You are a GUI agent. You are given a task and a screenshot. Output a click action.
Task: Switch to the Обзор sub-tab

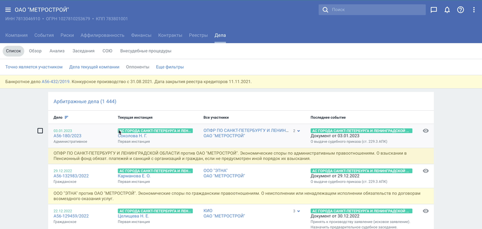(x=35, y=51)
